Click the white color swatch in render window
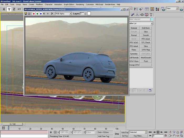 (89, 13)
